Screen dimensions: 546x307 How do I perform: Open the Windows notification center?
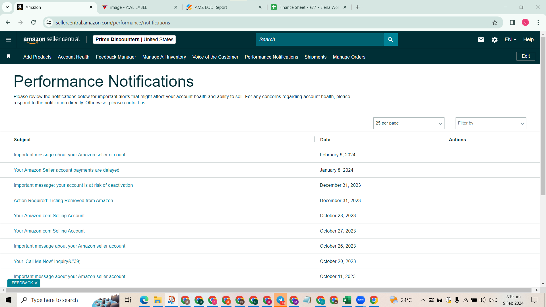click(534, 300)
